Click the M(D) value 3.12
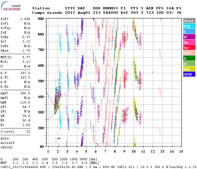 [26, 62]
